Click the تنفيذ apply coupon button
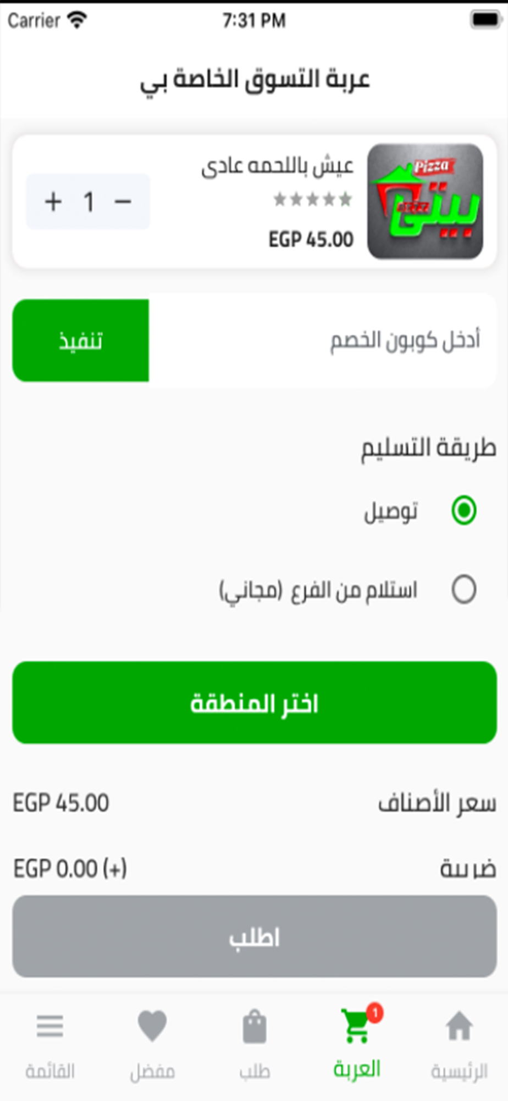The width and height of the screenshot is (508, 1101). [x=81, y=340]
